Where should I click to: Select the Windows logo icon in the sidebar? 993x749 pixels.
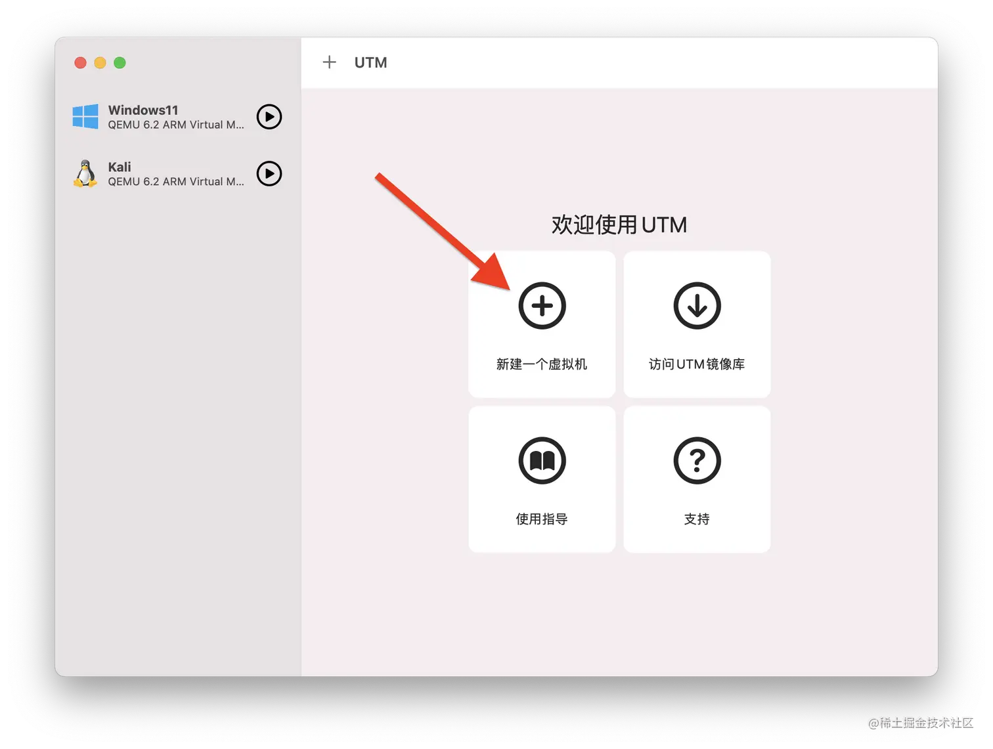[x=85, y=117]
